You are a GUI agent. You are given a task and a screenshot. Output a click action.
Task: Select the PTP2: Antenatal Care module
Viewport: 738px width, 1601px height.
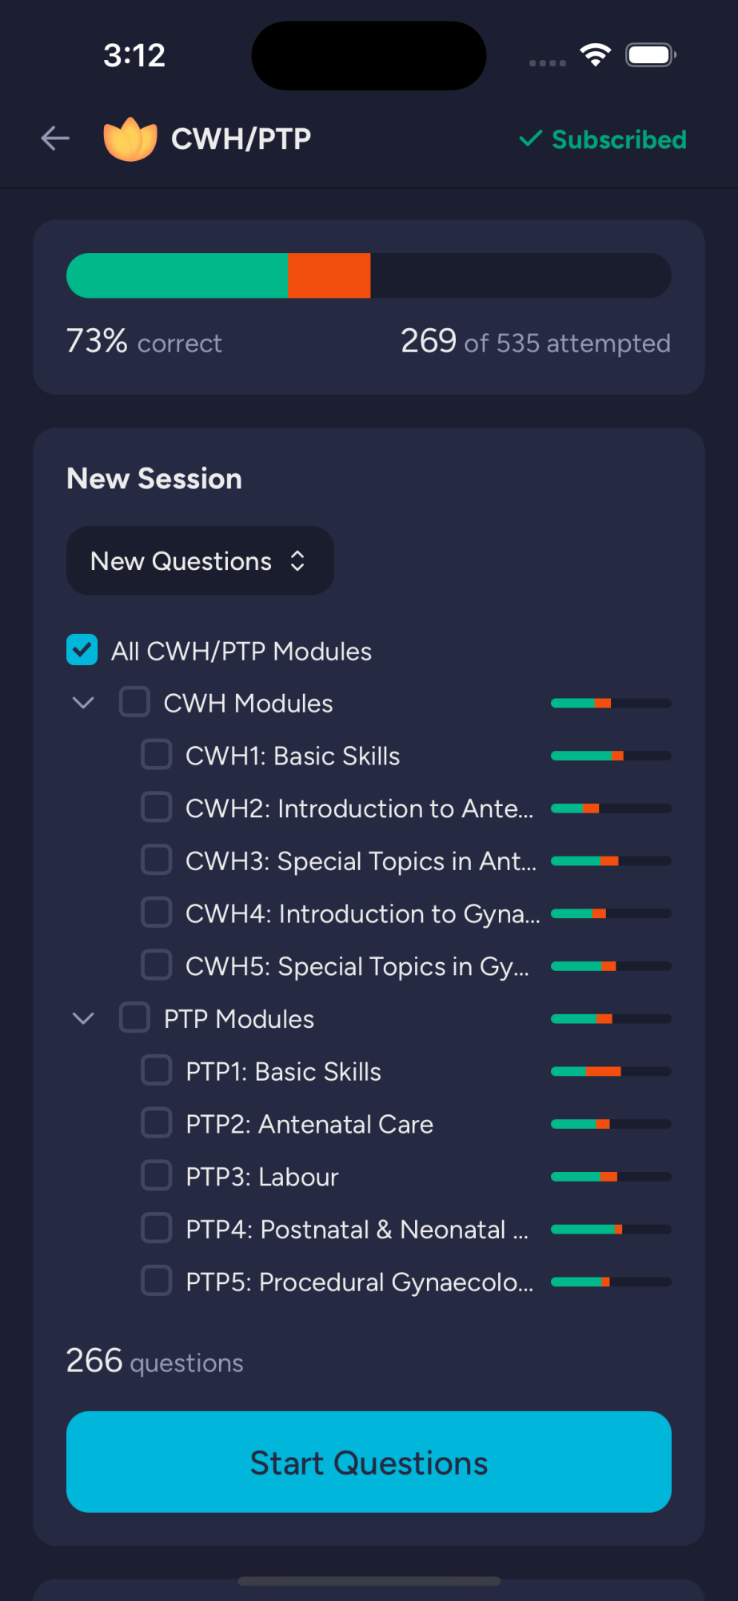click(309, 1124)
